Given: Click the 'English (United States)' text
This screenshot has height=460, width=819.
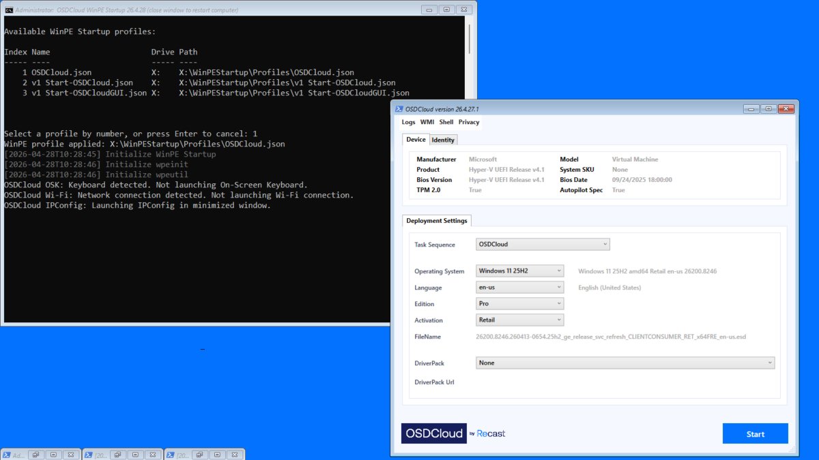Looking at the screenshot, I should click(x=609, y=288).
